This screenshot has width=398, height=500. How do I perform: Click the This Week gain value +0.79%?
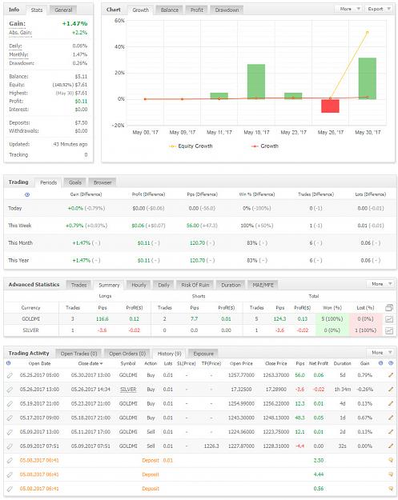point(74,226)
